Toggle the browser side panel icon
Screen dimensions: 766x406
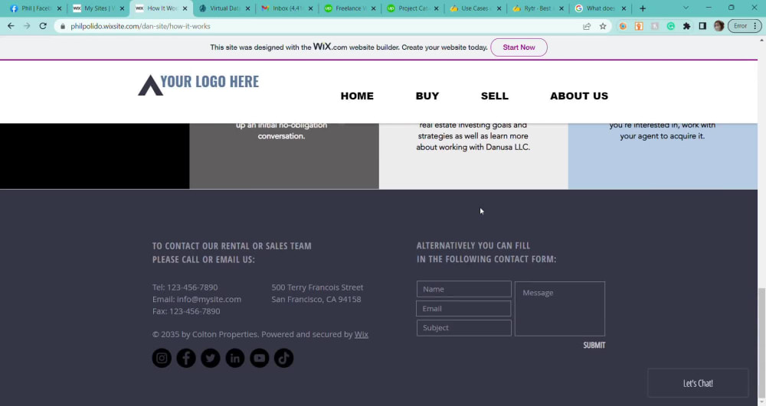[702, 26]
